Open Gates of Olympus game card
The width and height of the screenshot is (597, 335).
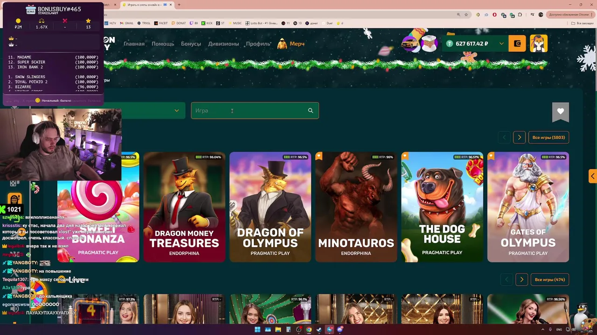(x=528, y=207)
